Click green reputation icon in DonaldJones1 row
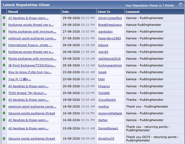 point(4,128)
